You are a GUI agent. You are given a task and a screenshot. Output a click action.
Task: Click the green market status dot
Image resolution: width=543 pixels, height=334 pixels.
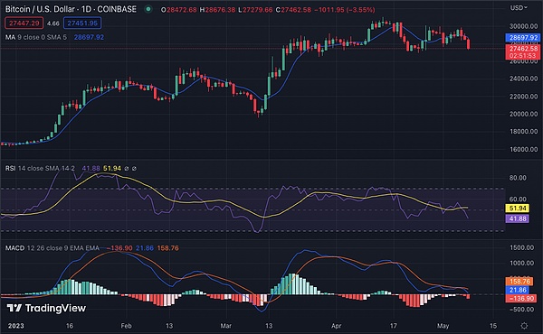[x=148, y=9]
